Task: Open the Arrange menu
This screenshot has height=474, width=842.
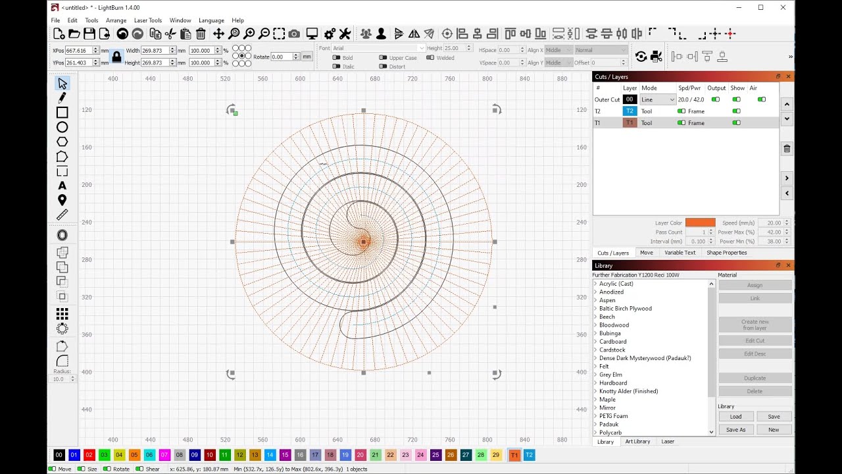Action: click(116, 20)
